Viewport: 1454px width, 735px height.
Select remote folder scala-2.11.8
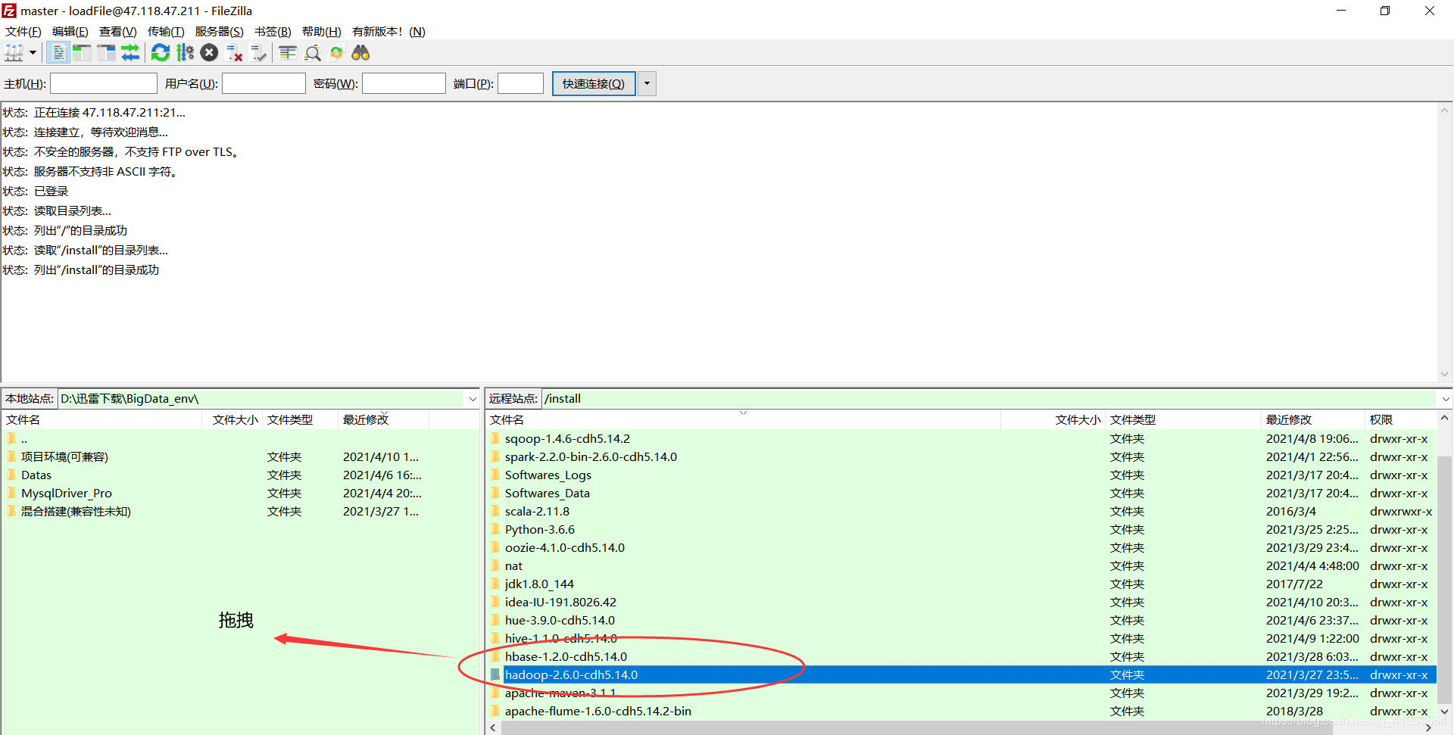pos(961,512)
